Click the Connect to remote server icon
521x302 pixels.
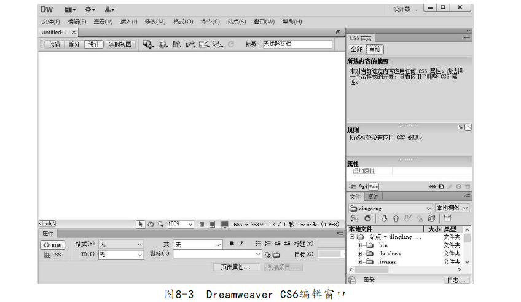(355, 218)
